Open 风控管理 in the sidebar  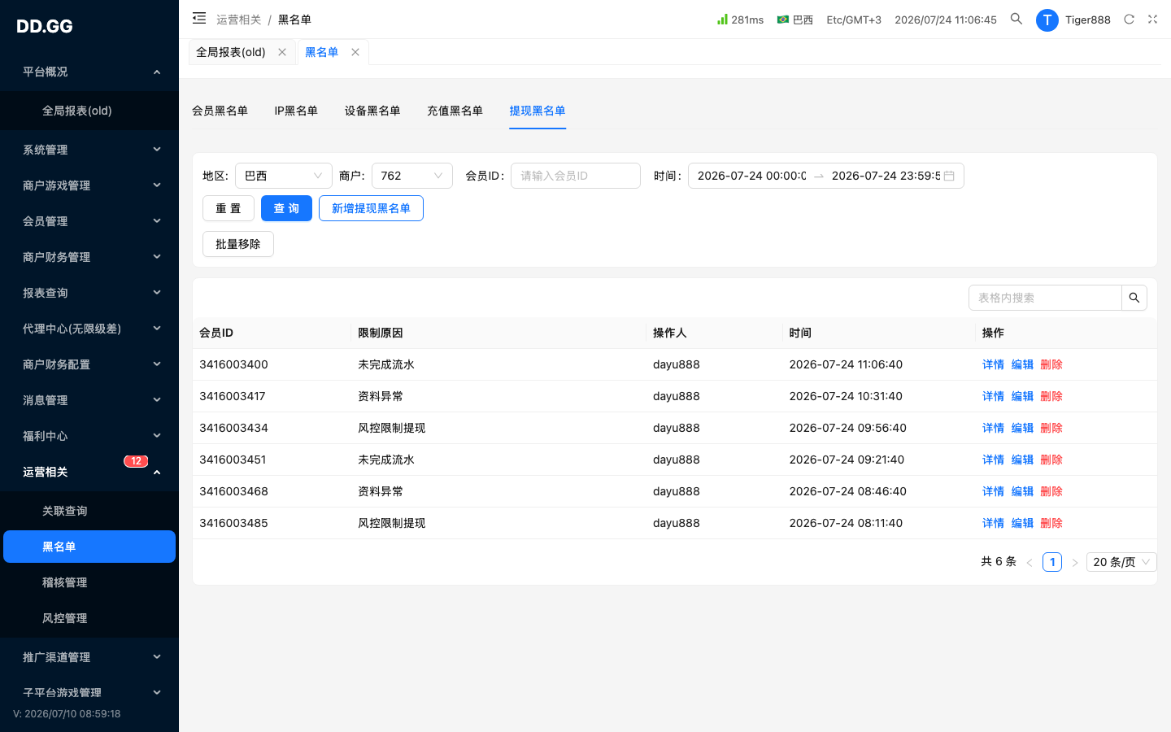[89, 618]
